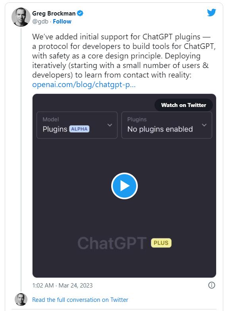Click the Greg Brockman display name
This screenshot has height=311, width=226.
point(54,14)
